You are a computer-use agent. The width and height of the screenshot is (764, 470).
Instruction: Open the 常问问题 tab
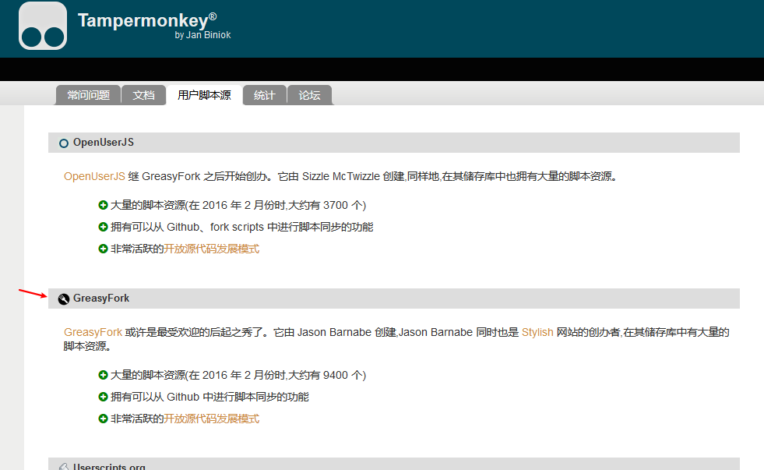(88, 95)
